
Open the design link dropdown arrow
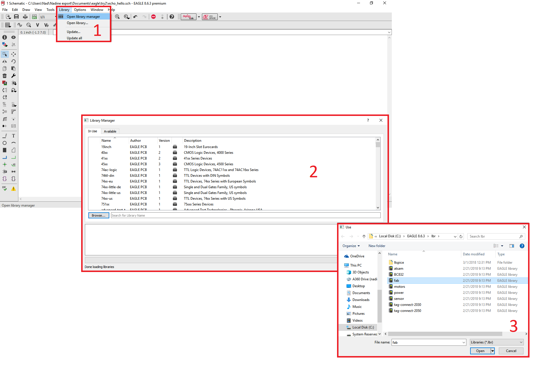coord(199,17)
